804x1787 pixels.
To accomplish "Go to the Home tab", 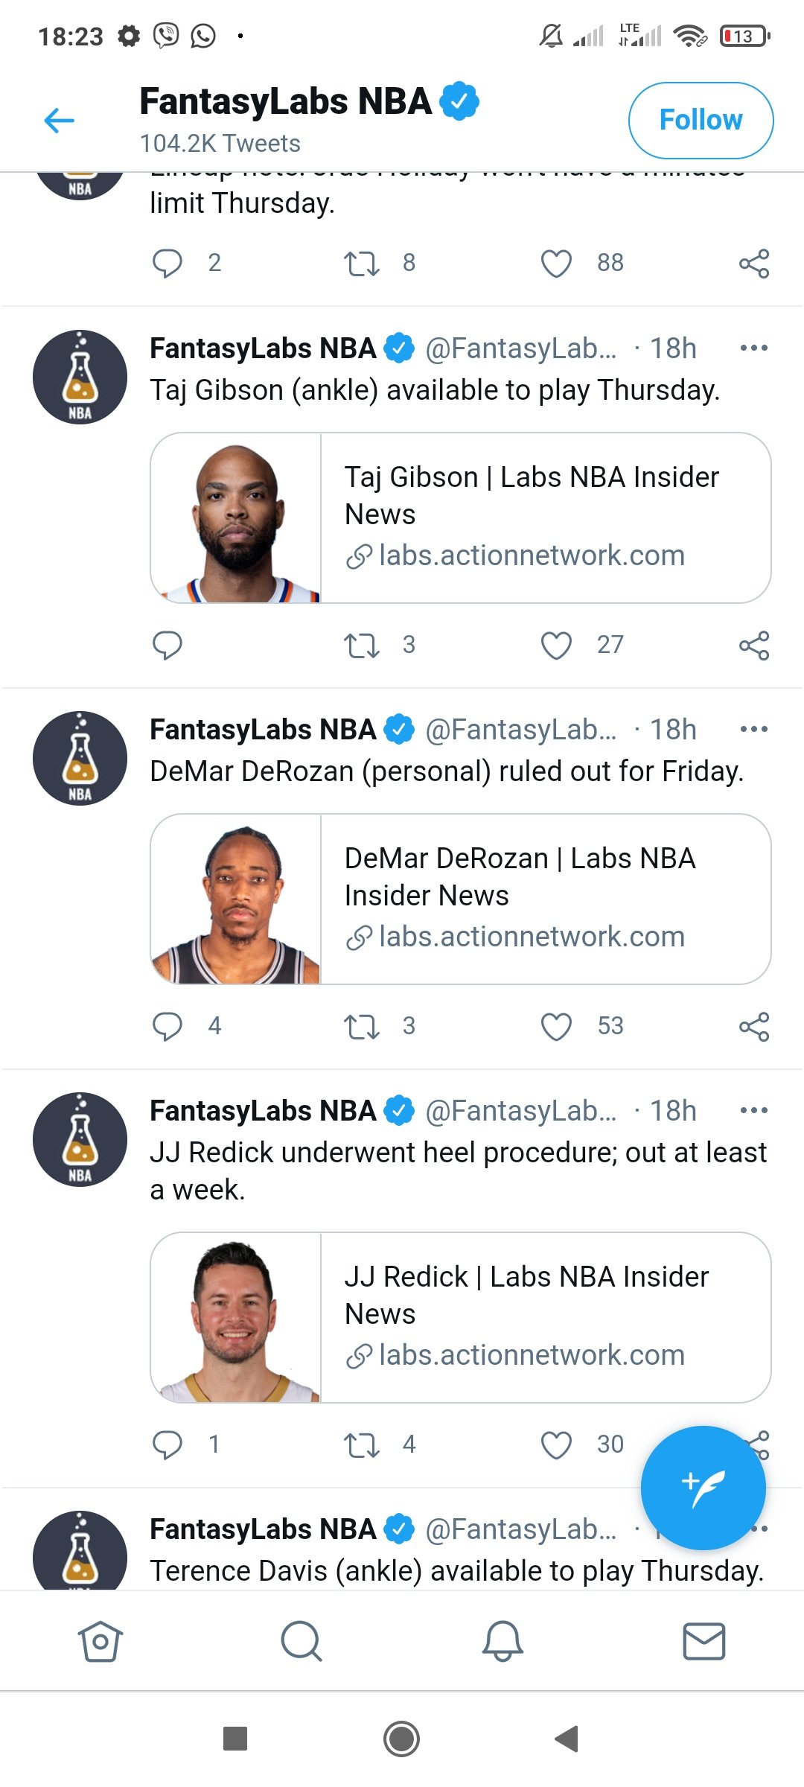I will pyautogui.click(x=100, y=1641).
